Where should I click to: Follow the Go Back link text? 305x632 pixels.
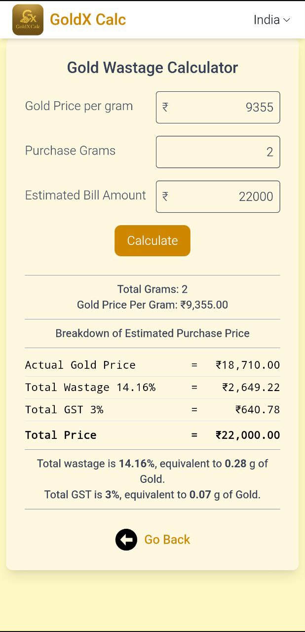click(x=167, y=540)
